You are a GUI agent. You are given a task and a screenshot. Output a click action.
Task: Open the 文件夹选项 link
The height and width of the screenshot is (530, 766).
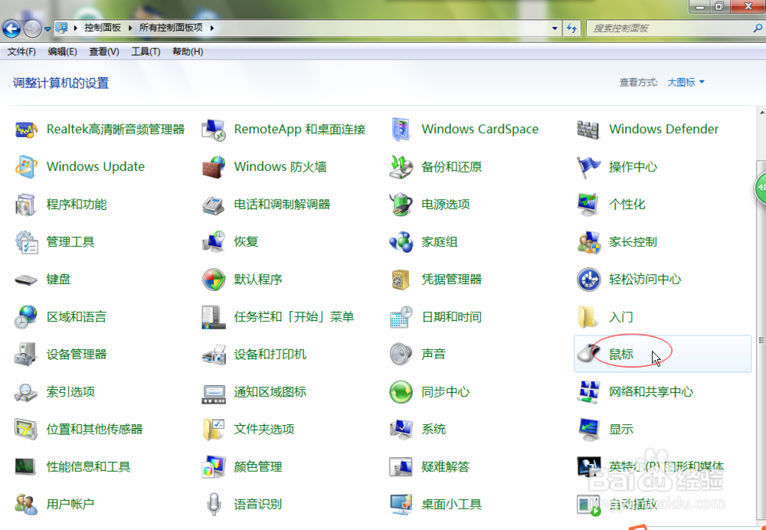pyautogui.click(x=264, y=429)
